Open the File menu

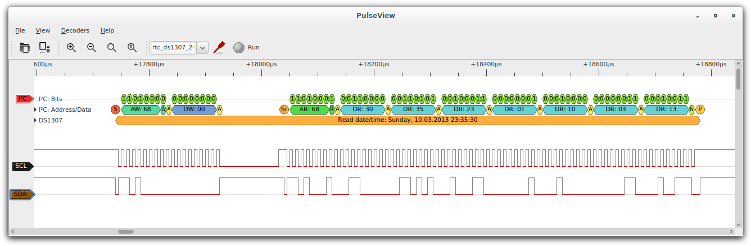coord(20,30)
